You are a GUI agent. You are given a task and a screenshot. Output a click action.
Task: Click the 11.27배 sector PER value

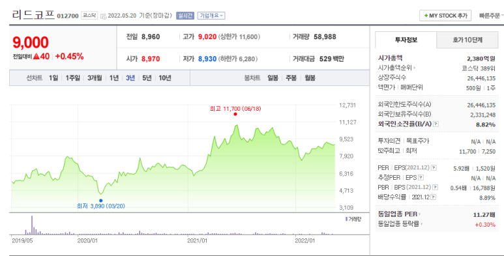(484, 214)
